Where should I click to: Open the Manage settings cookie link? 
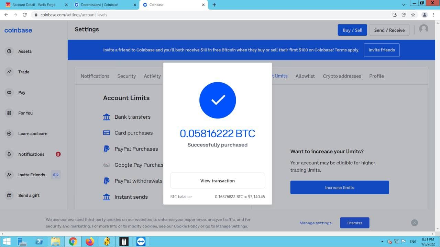[x=316, y=223]
